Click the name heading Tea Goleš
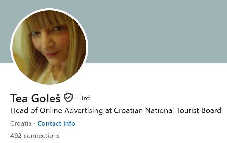 35,98
